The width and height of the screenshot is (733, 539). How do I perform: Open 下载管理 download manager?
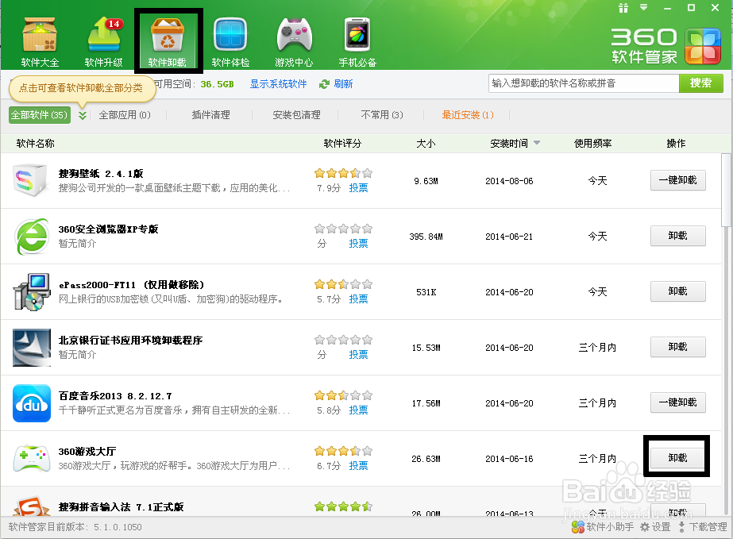[702, 527]
